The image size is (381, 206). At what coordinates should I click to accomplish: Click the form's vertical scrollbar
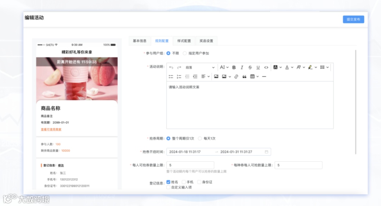pyautogui.click(x=356, y=102)
